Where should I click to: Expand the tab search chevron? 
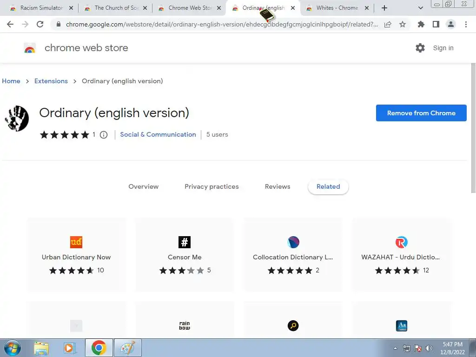420,8
